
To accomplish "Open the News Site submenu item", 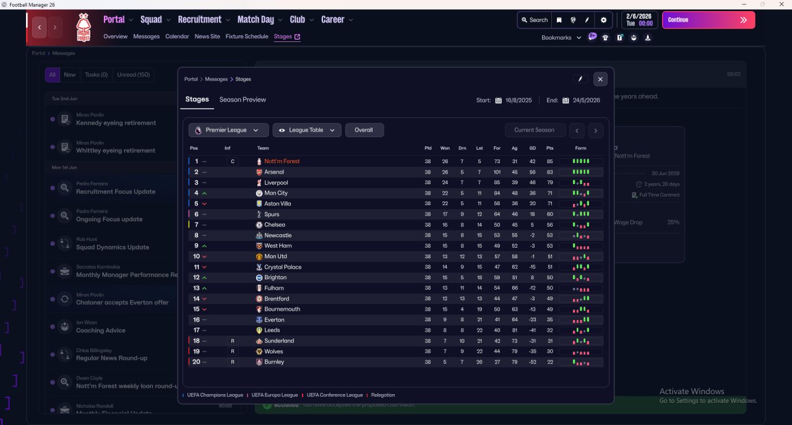I will point(207,36).
